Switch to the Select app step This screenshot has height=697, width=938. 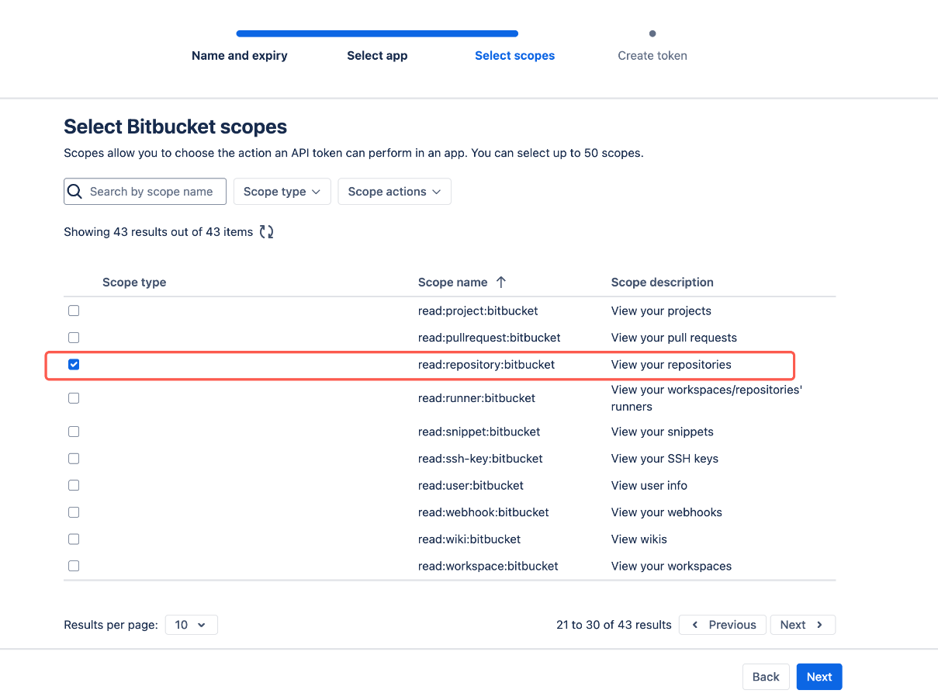(x=377, y=56)
